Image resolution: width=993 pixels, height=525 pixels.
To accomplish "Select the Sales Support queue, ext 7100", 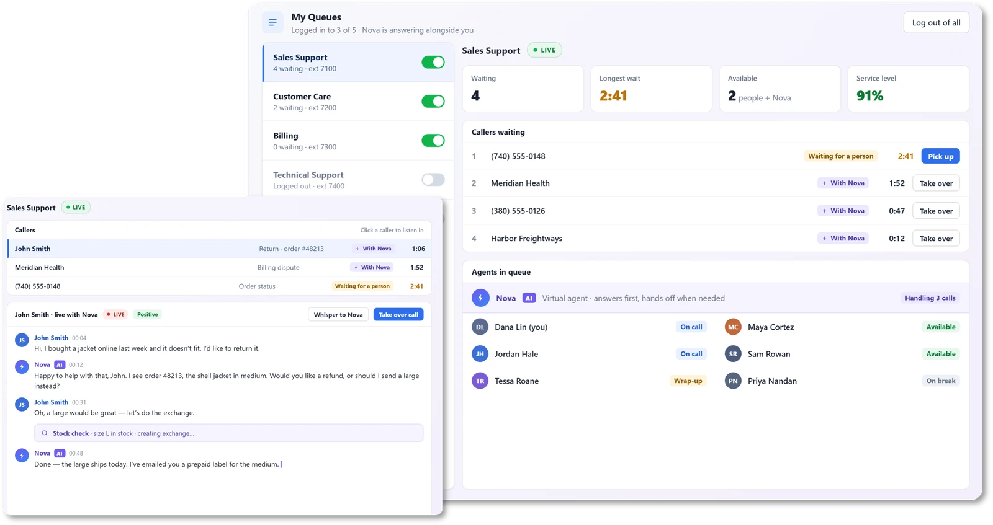I will click(x=358, y=62).
